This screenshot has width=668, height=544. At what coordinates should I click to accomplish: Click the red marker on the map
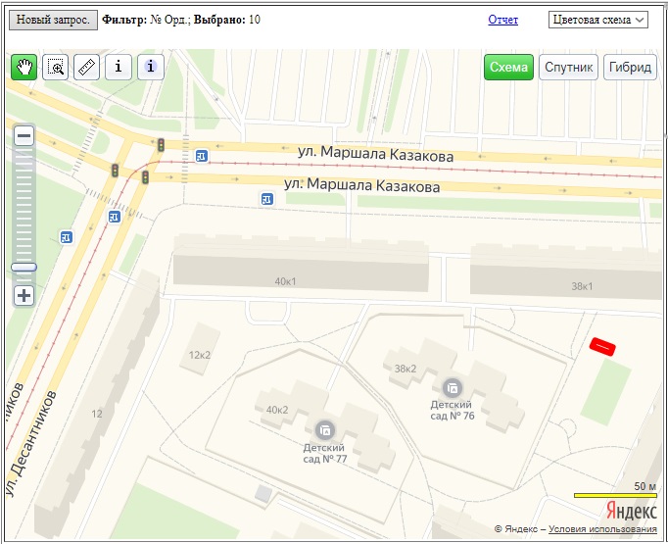602,346
